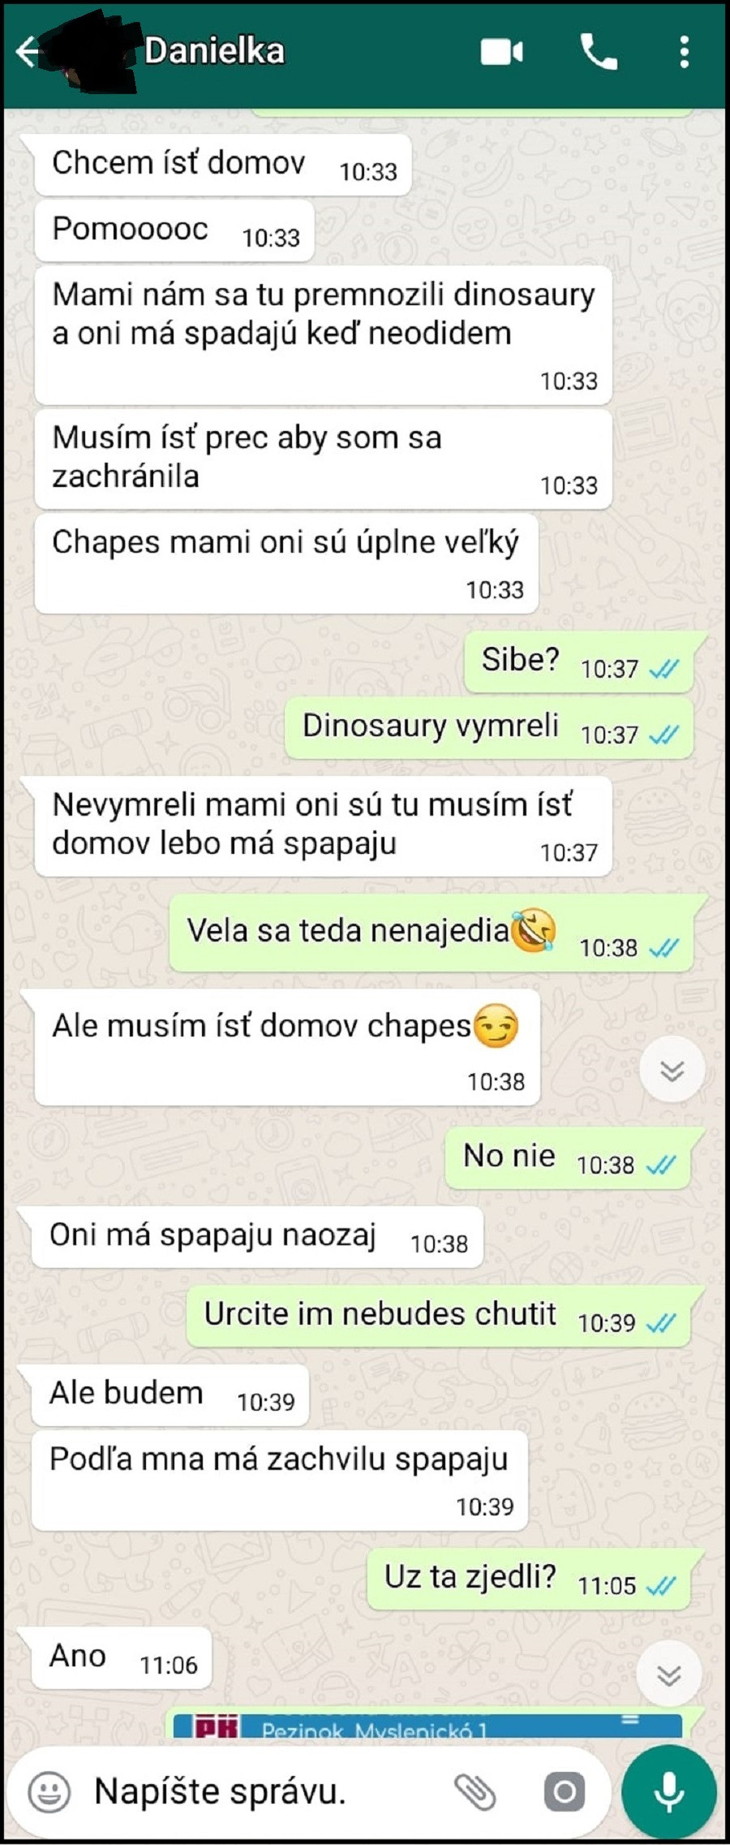Screen dimensions: 730x1845
Task: Go back using the arrow icon
Action: 27,52
